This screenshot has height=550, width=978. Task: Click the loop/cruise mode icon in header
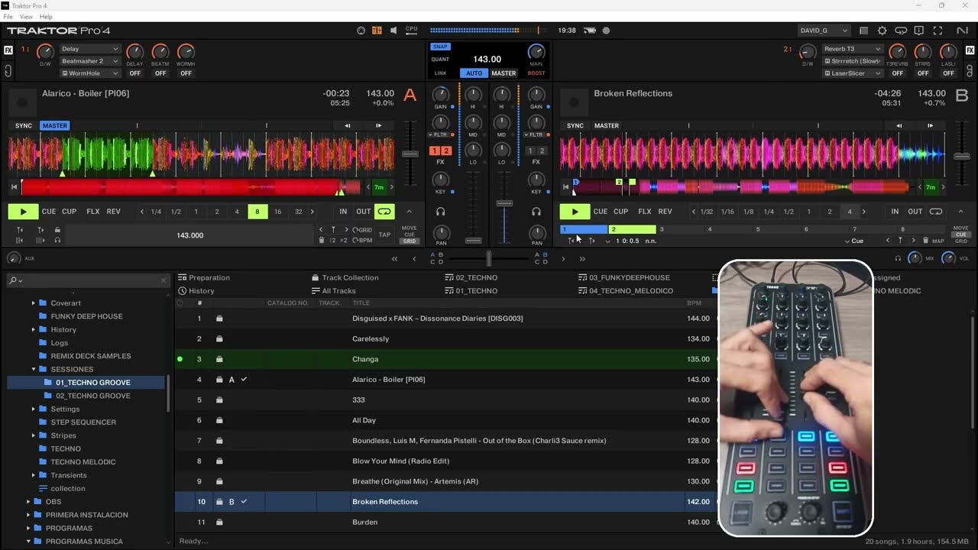pos(901,31)
